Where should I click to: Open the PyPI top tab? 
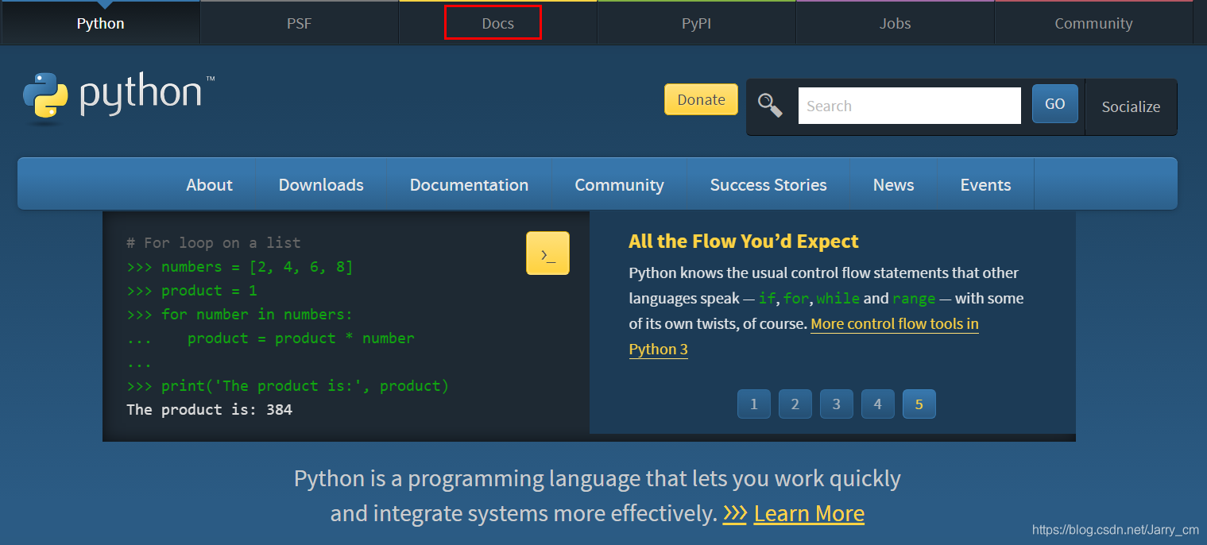point(696,23)
